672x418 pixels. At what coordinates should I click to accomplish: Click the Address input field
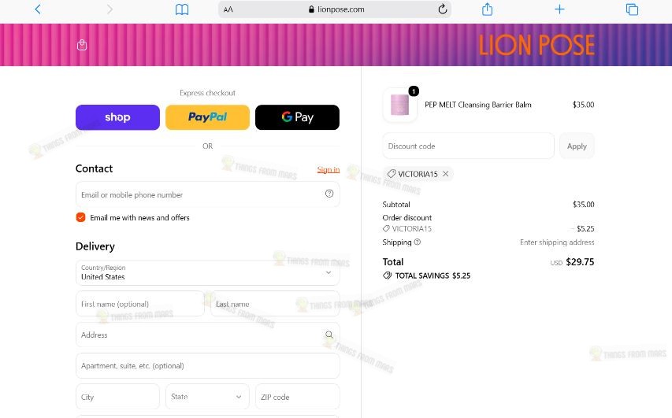click(207, 335)
